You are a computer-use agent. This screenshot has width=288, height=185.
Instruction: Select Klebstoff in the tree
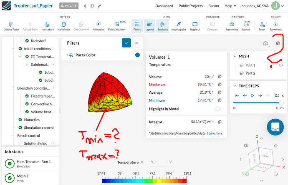38,41
